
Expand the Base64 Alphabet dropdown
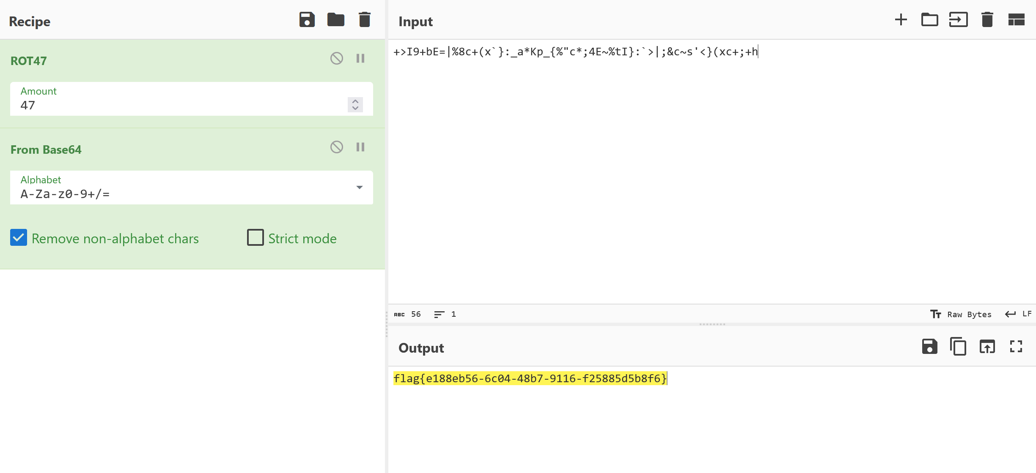point(359,188)
